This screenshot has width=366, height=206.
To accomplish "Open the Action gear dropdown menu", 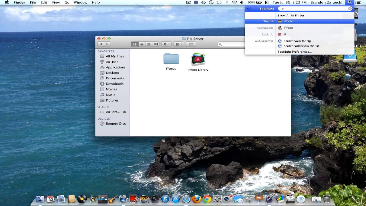I will point(166,44).
